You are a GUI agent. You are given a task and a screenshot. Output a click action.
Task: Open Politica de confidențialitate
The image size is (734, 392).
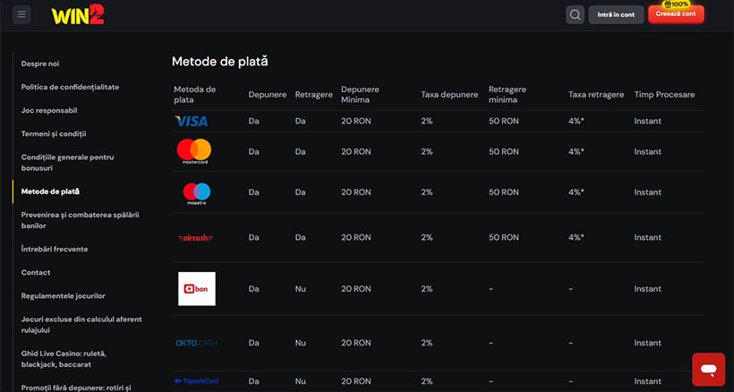(70, 87)
